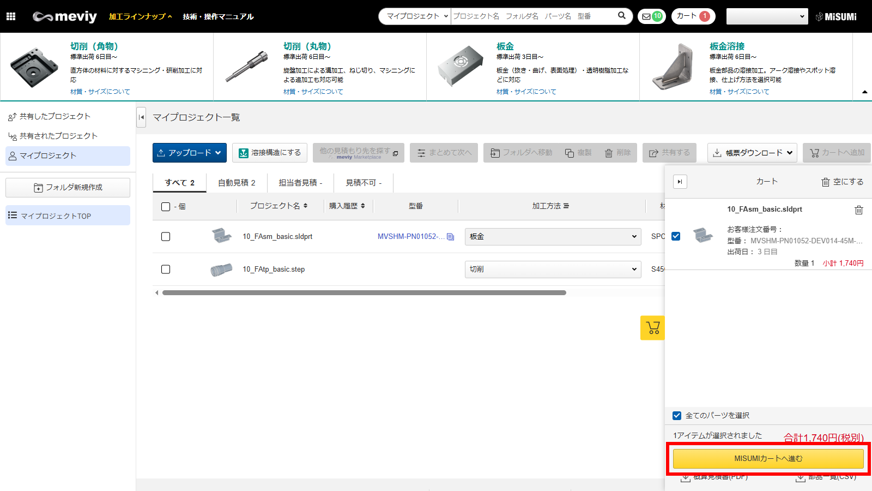Screen dimensions: 872x491
Task: Download 概算見積書 PDF icon
Action: [686, 478]
